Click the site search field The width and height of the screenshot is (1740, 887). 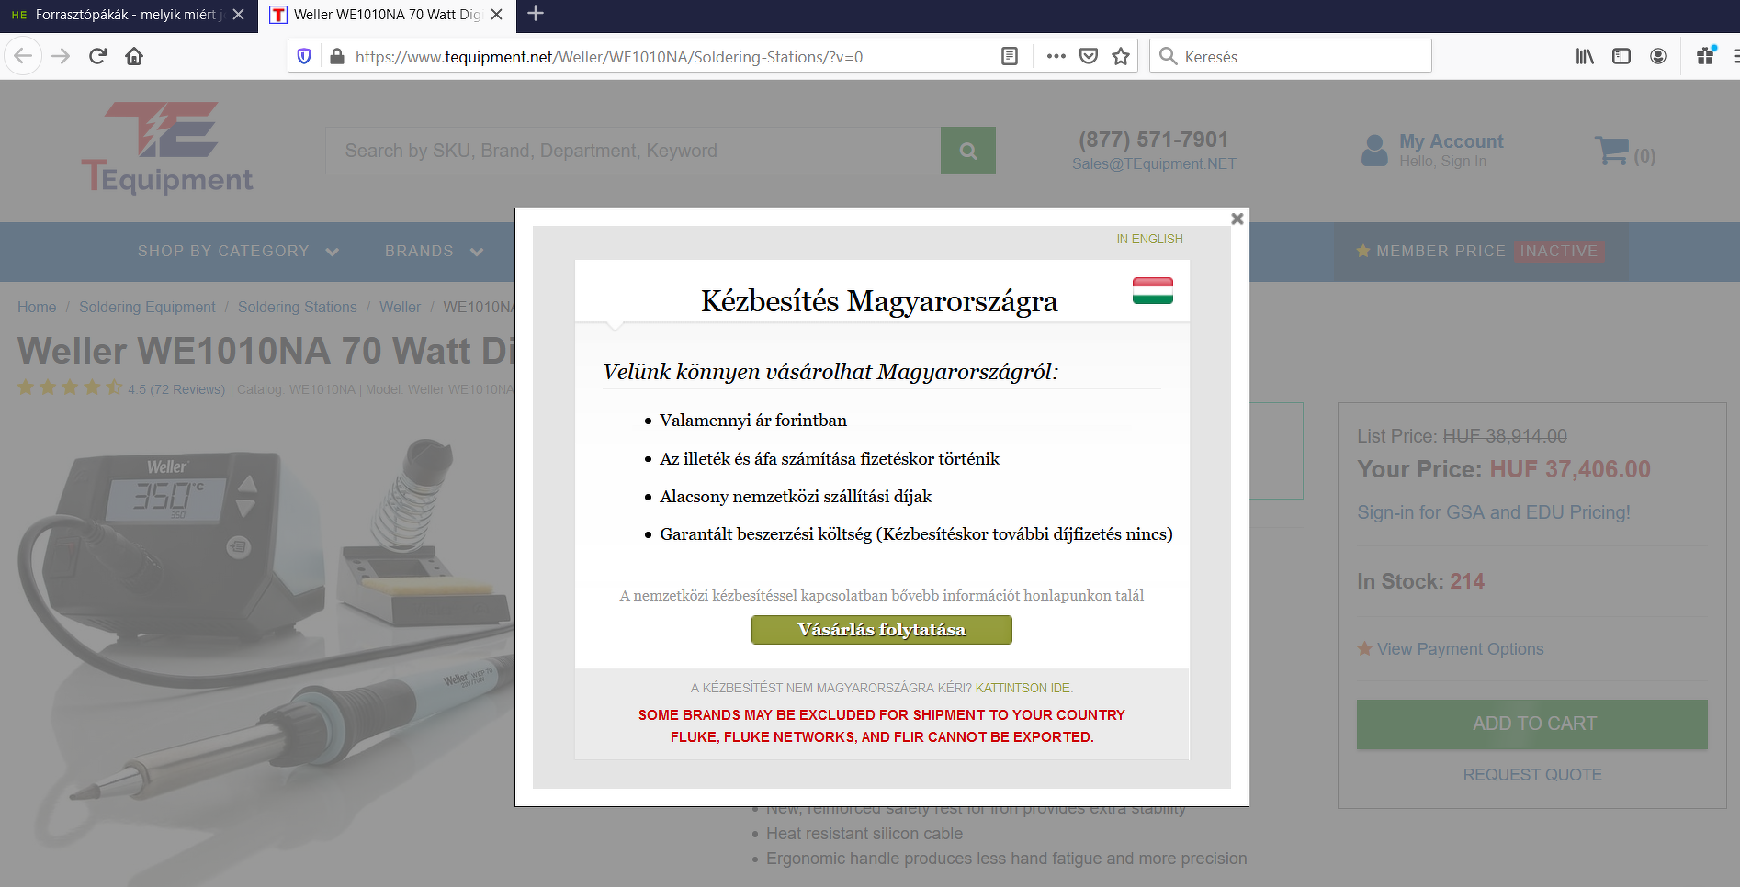(633, 151)
